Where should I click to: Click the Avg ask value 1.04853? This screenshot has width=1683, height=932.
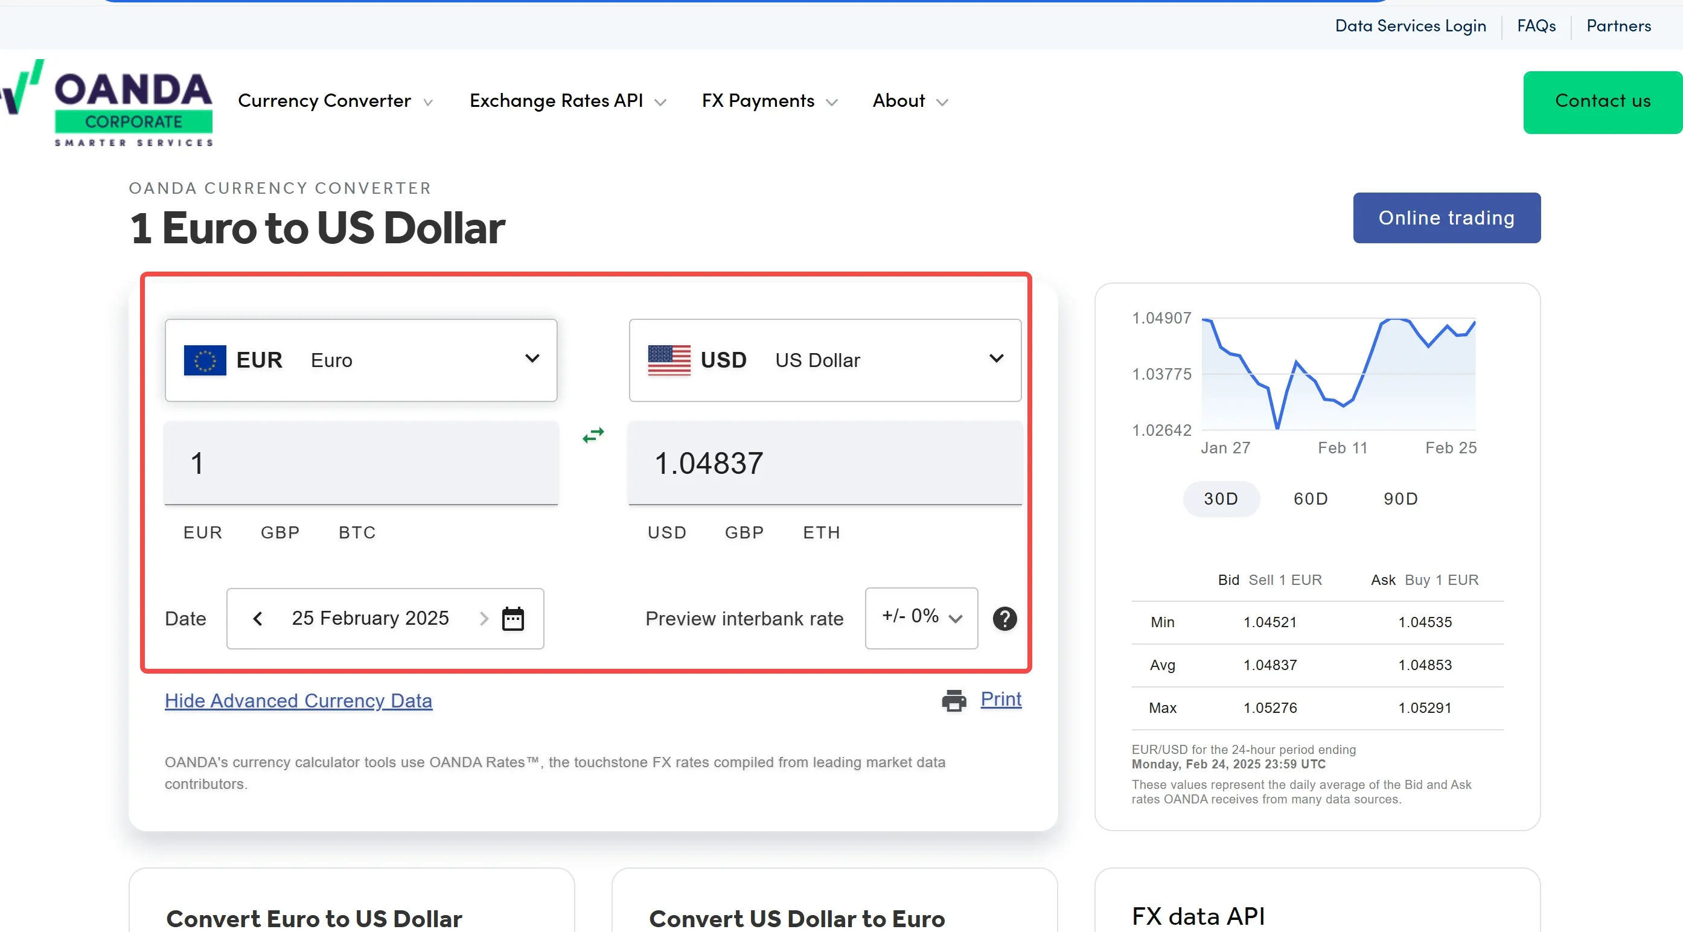pos(1425,665)
